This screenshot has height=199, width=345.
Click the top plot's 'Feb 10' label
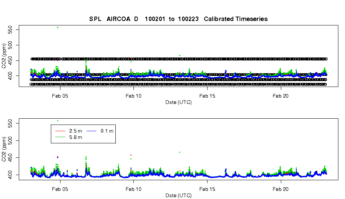click(133, 96)
